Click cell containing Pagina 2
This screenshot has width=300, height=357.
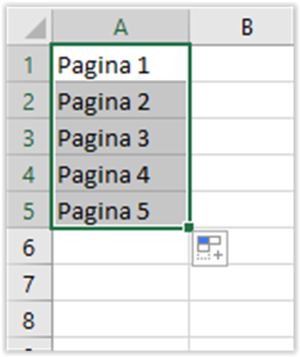pyautogui.click(x=121, y=100)
